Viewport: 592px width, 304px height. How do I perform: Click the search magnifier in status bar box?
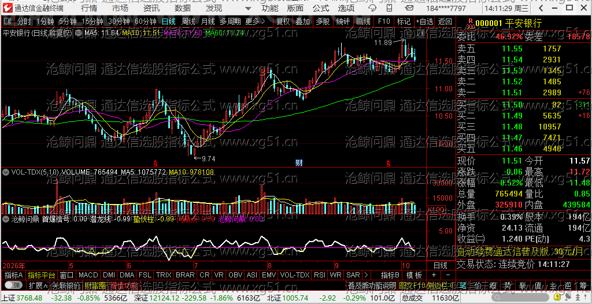(497, 297)
